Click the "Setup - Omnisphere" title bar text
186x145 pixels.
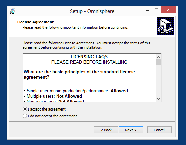coord(92,11)
